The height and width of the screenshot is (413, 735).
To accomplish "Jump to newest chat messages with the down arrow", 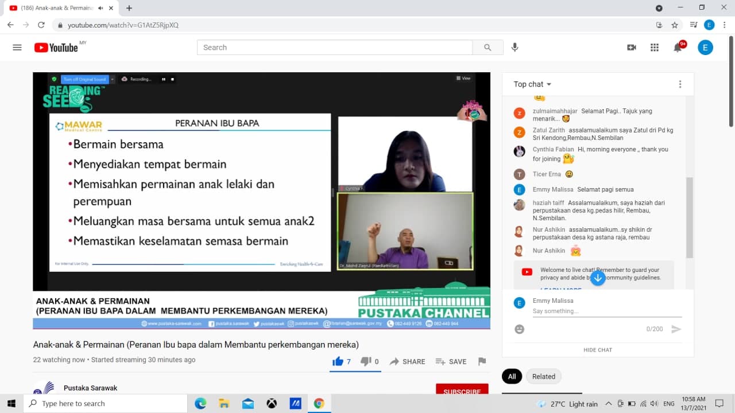I will [x=598, y=278].
